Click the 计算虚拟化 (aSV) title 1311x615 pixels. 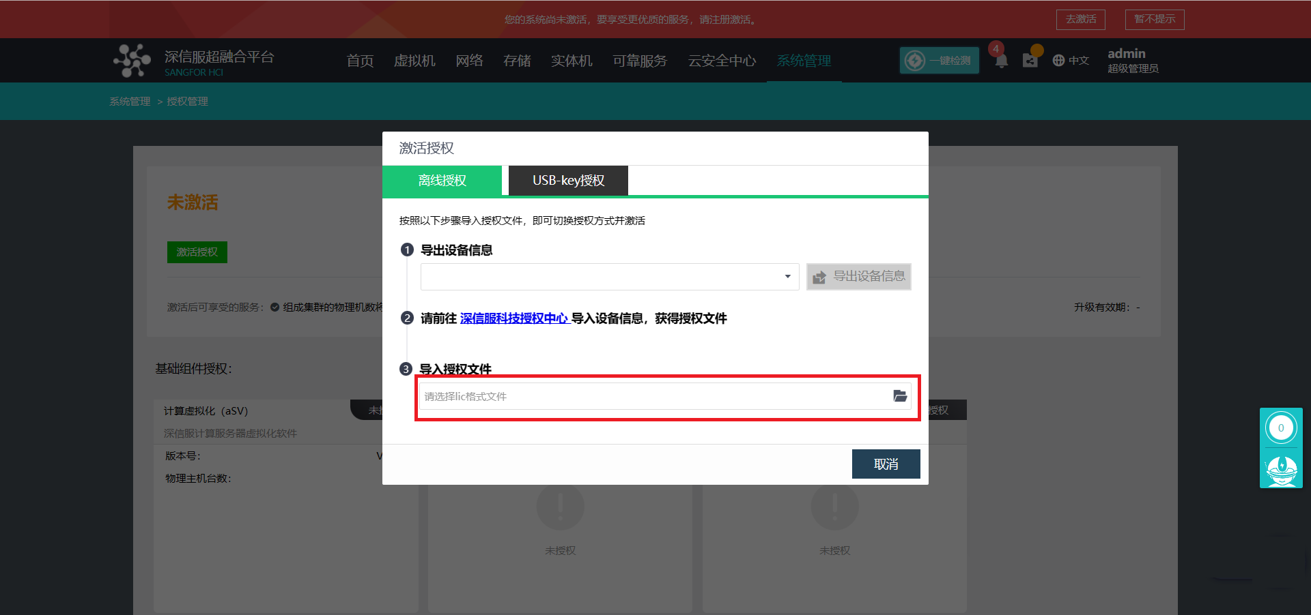(x=206, y=411)
